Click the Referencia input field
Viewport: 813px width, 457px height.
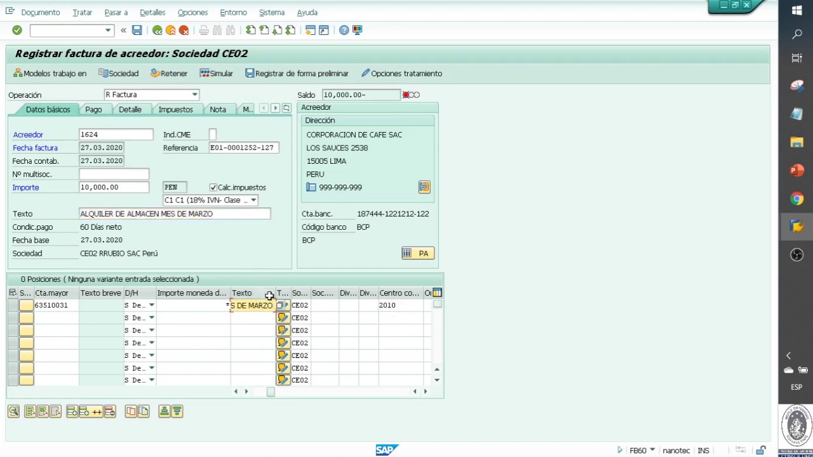[x=243, y=147]
